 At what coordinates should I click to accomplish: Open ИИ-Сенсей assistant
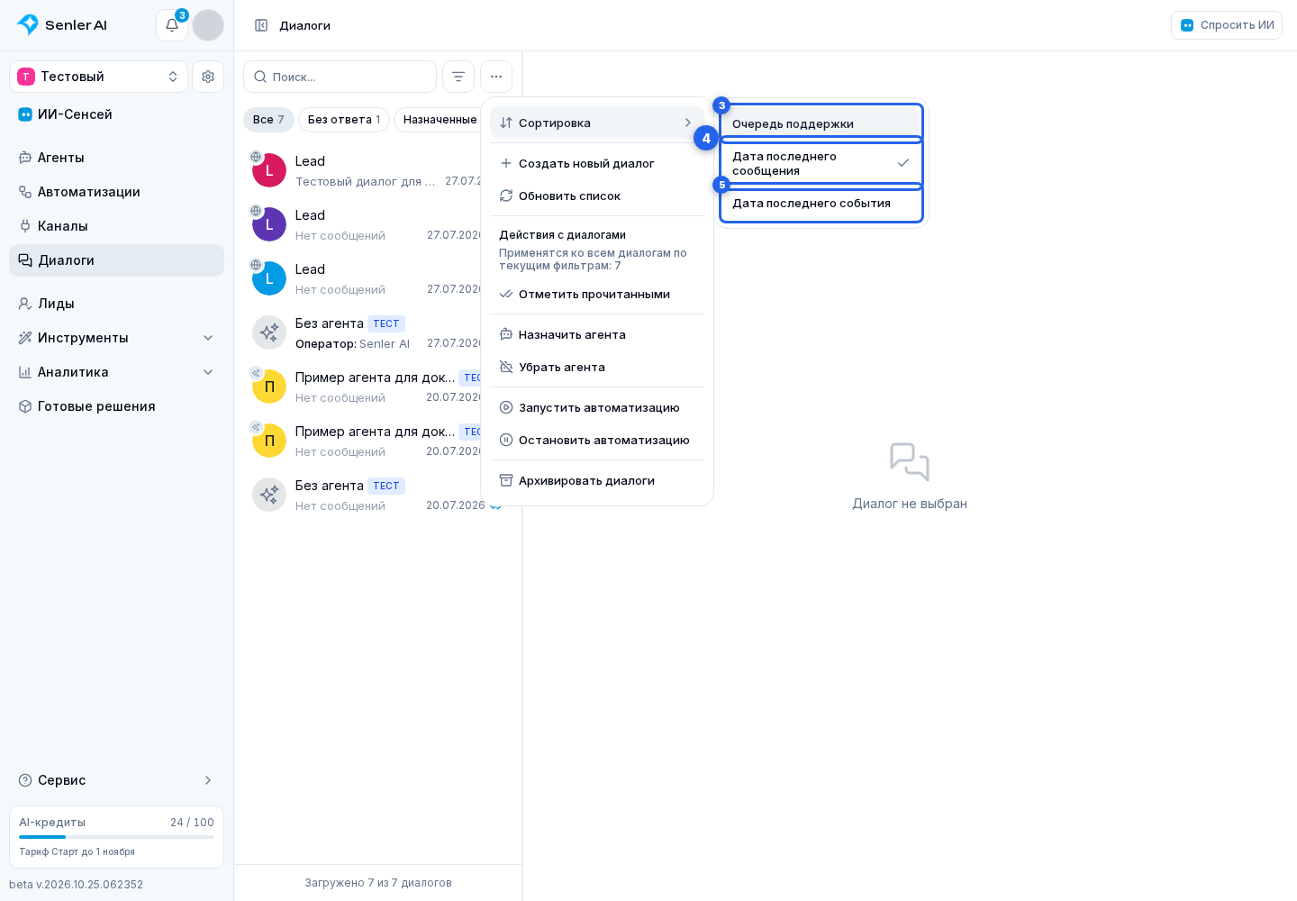coord(116,114)
